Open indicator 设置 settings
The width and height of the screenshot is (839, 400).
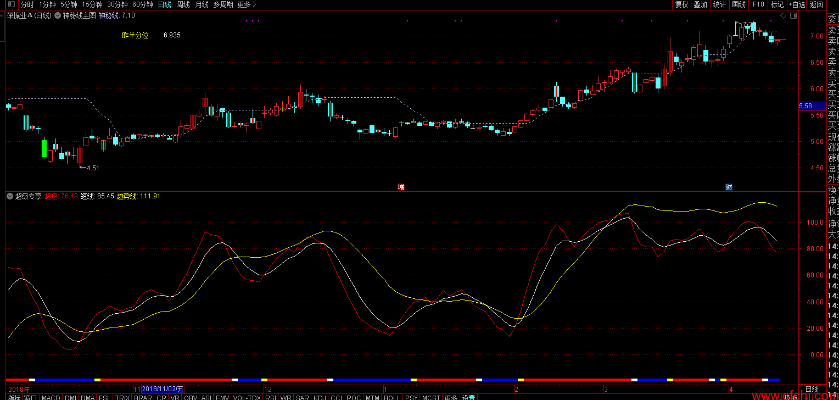point(468,397)
